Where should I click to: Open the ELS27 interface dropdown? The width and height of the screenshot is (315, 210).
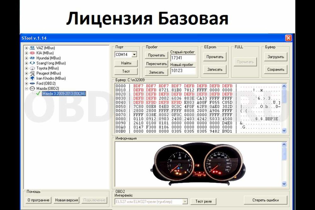(185, 201)
